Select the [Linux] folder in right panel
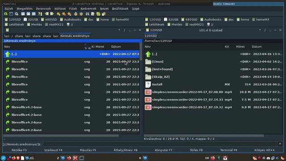286x161 pixels. click(213, 62)
